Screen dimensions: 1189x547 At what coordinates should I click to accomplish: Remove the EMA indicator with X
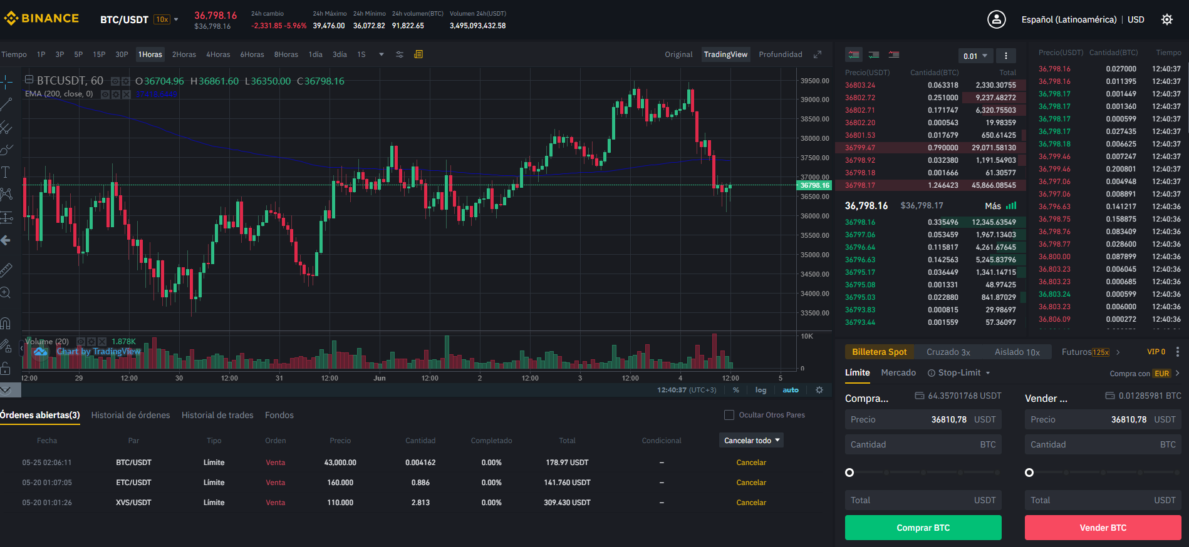(x=127, y=95)
